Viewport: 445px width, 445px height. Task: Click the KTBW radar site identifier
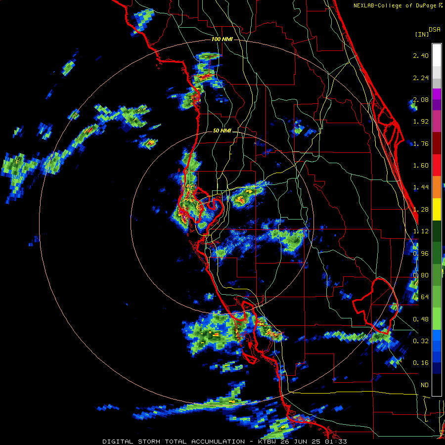tap(267, 442)
